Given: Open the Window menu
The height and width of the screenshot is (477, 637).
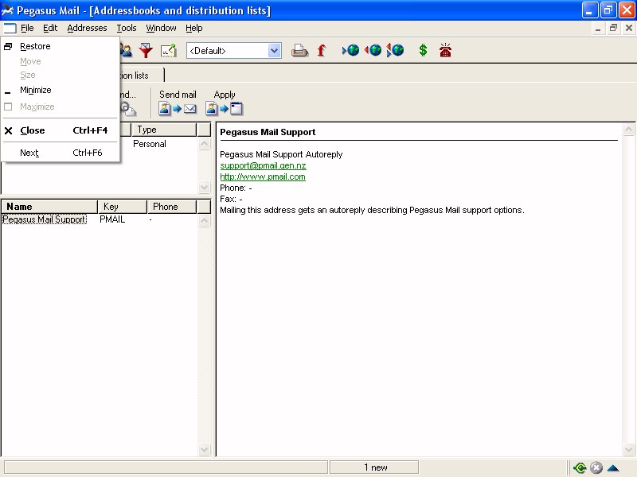Looking at the screenshot, I should pyautogui.click(x=161, y=28).
